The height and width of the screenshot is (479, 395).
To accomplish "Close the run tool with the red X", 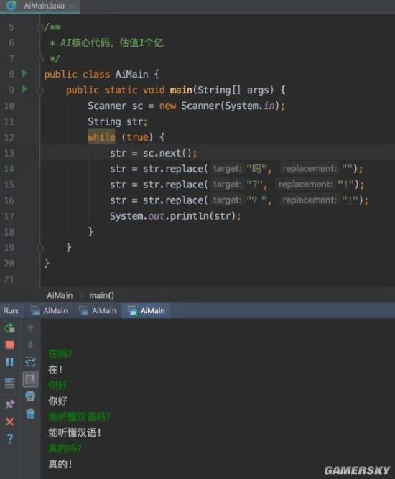I will click(x=10, y=422).
